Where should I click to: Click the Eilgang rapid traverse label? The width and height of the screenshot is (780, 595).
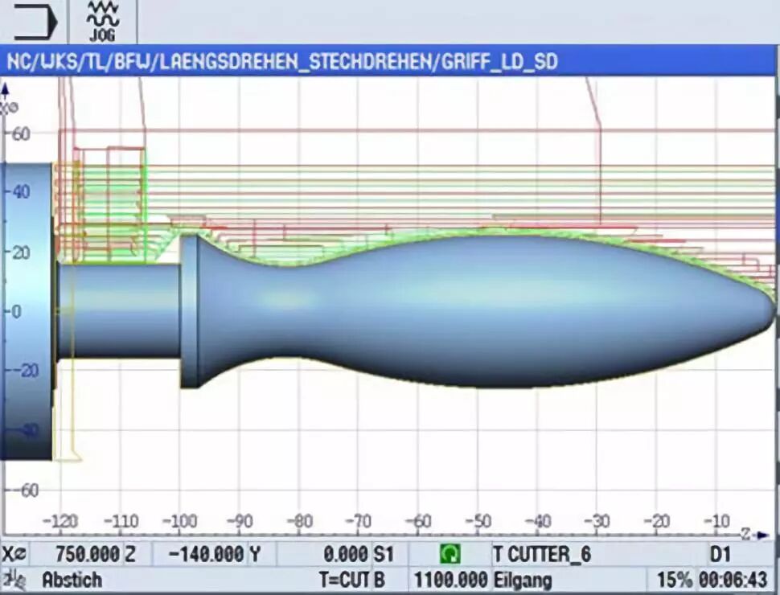click(522, 579)
